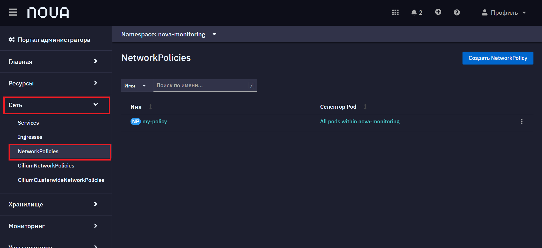542x248 pixels.
Task: Open Ingresses in the sidebar
Action: click(x=30, y=137)
